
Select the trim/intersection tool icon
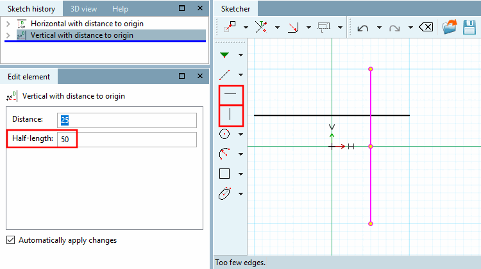pyautogui.click(x=261, y=27)
